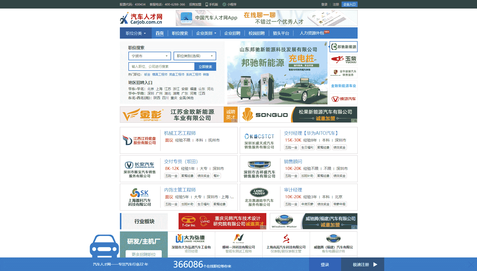Click the 企业入口 button in top bar

pos(349,4)
